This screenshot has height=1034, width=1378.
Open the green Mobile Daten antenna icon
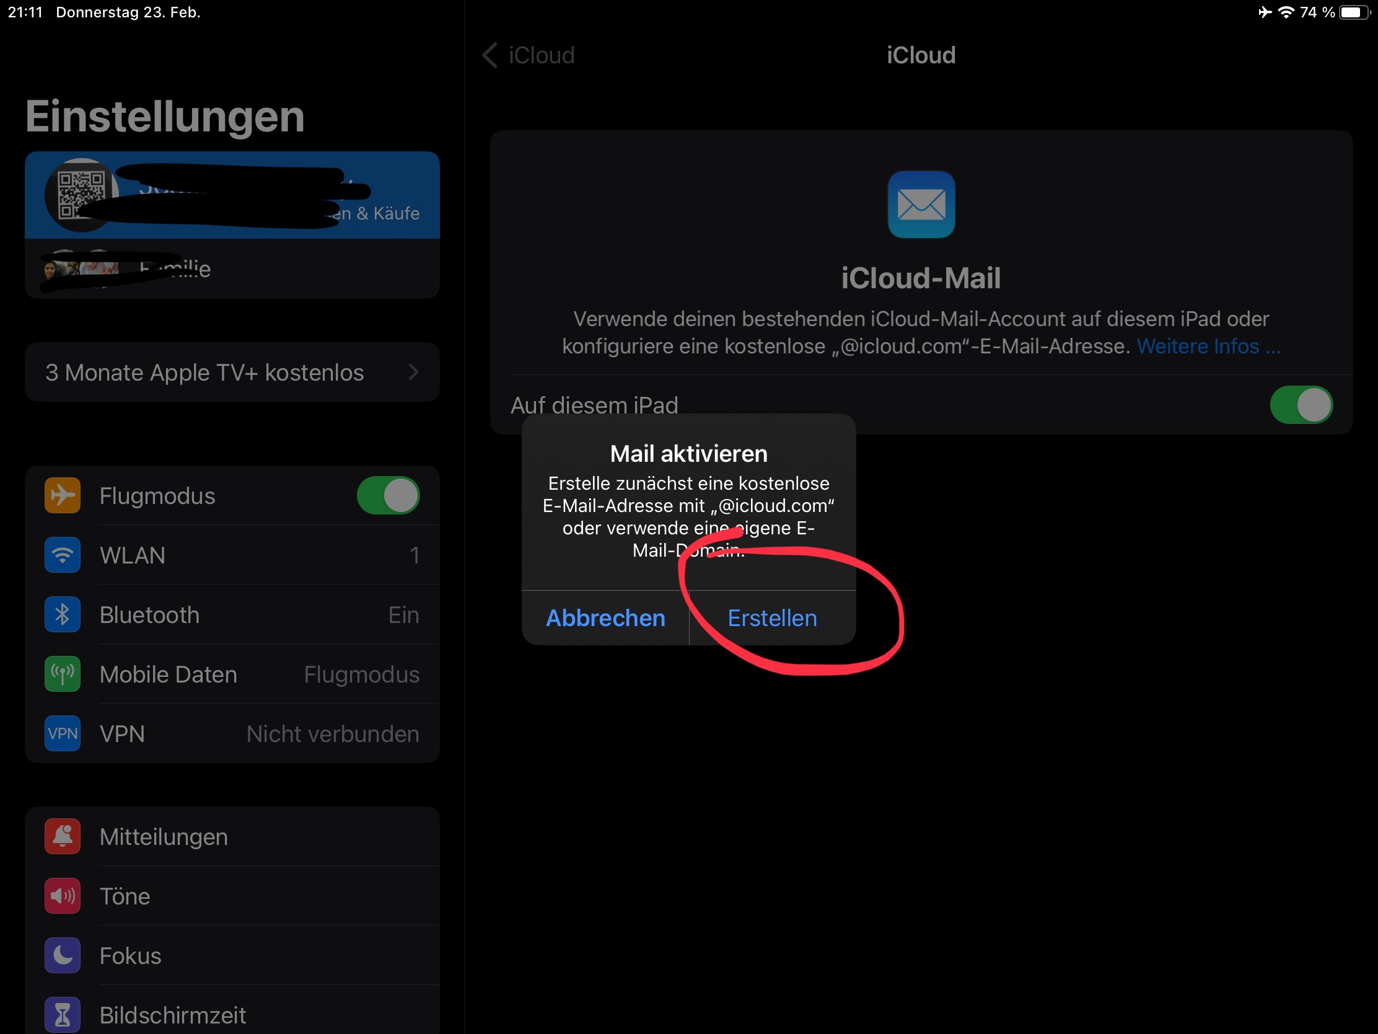63,674
